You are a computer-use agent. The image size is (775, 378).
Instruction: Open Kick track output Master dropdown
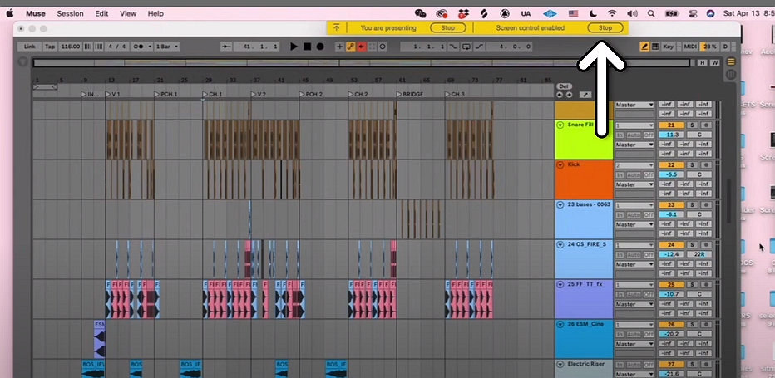click(x=634, y=184)
